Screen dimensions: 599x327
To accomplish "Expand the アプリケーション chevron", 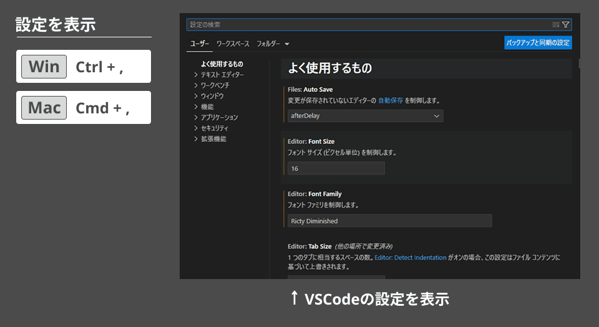I will pyautogui.click(x=195, y=117).
